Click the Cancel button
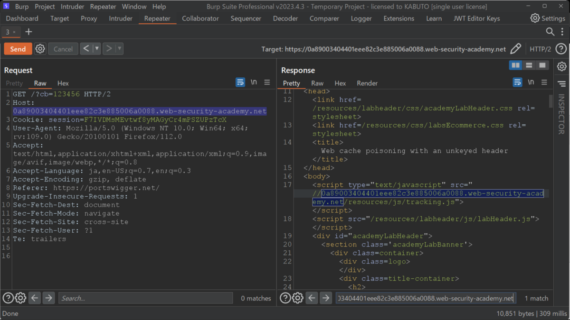 coord(63,49)
